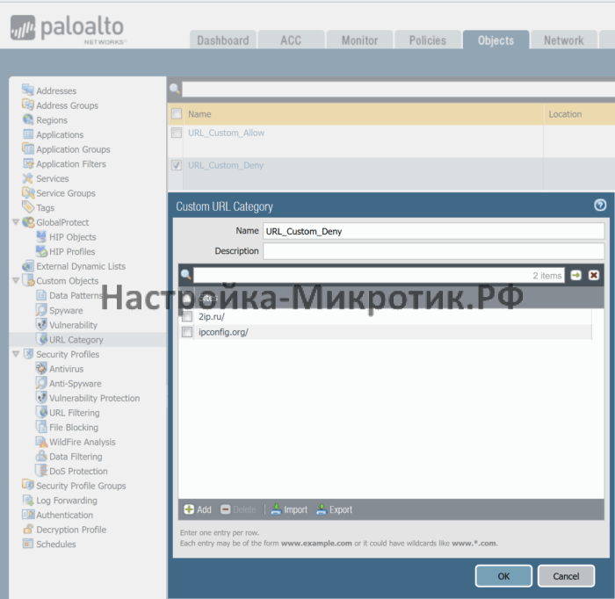Click the green arrow icon beside item count
Viewport: 615px width, 599px height.
(x=576, y=275)
